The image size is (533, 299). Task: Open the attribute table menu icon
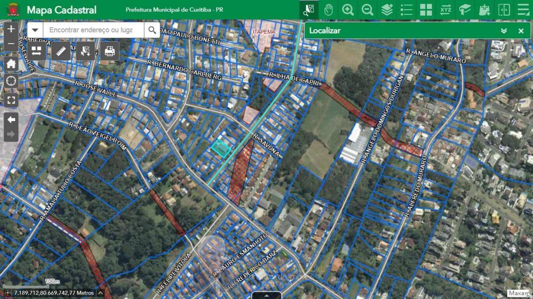[x=266, y=295]
